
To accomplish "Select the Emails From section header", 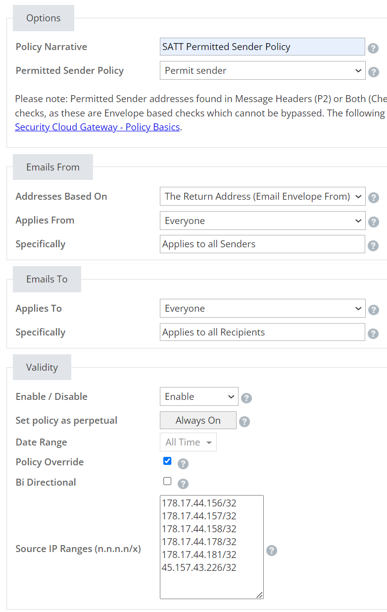I will (x=52, y=167).
